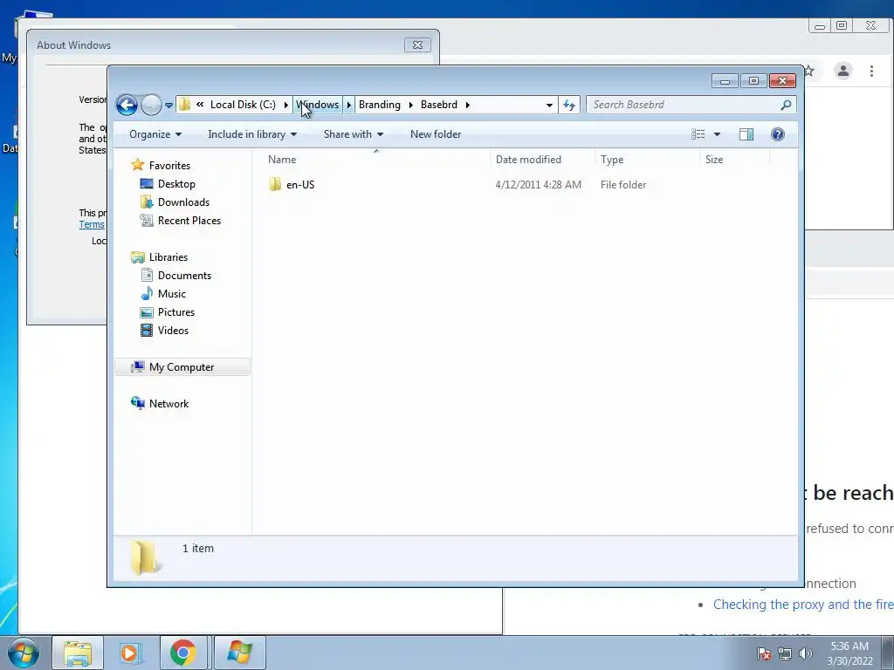Screen dimensions: 894x670
Task: Open Explorer help via the question mark
Action: (x=777, y=134)
